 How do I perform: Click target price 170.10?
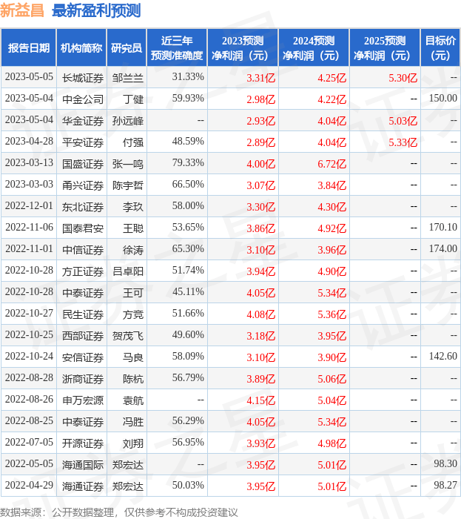(443, 228)
